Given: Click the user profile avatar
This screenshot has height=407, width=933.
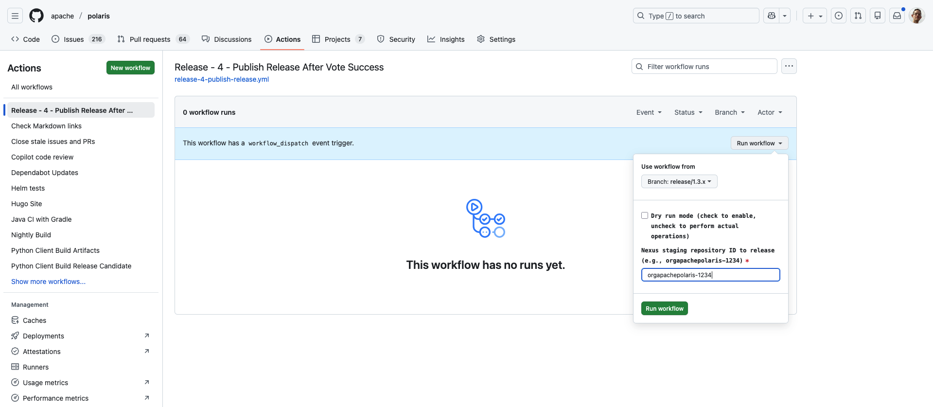Looking at the screenshot, I should point(916,16).
